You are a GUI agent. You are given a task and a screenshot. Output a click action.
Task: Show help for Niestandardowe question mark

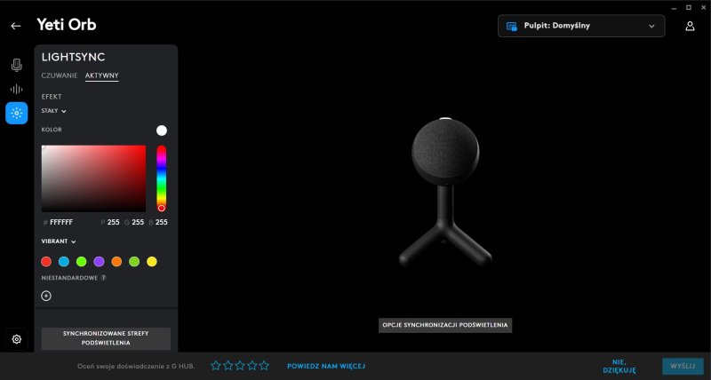point(103,278)
